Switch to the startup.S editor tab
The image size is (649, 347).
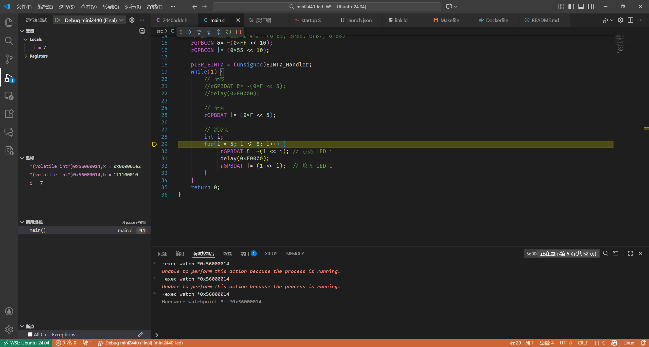pyautogui.click(x=311, y=20)
